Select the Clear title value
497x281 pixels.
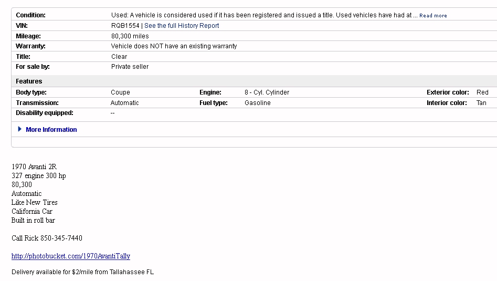119,57
